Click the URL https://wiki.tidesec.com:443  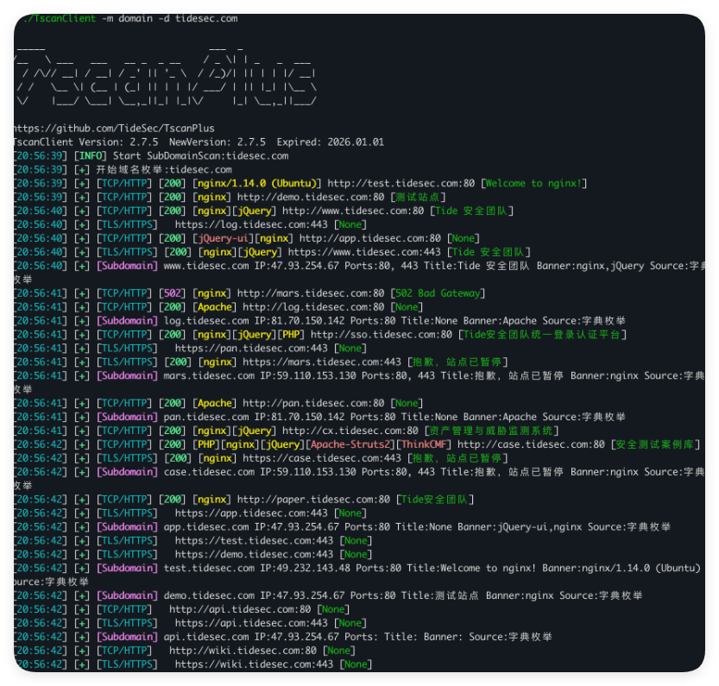[x=254, y=665]
